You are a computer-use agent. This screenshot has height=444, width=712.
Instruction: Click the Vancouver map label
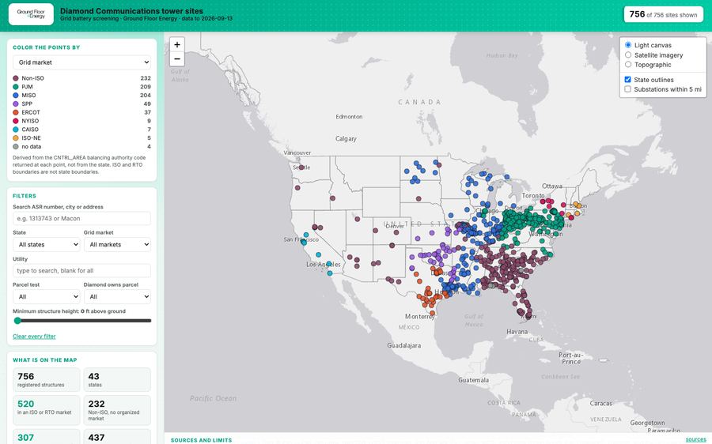[x=297, y=152]
